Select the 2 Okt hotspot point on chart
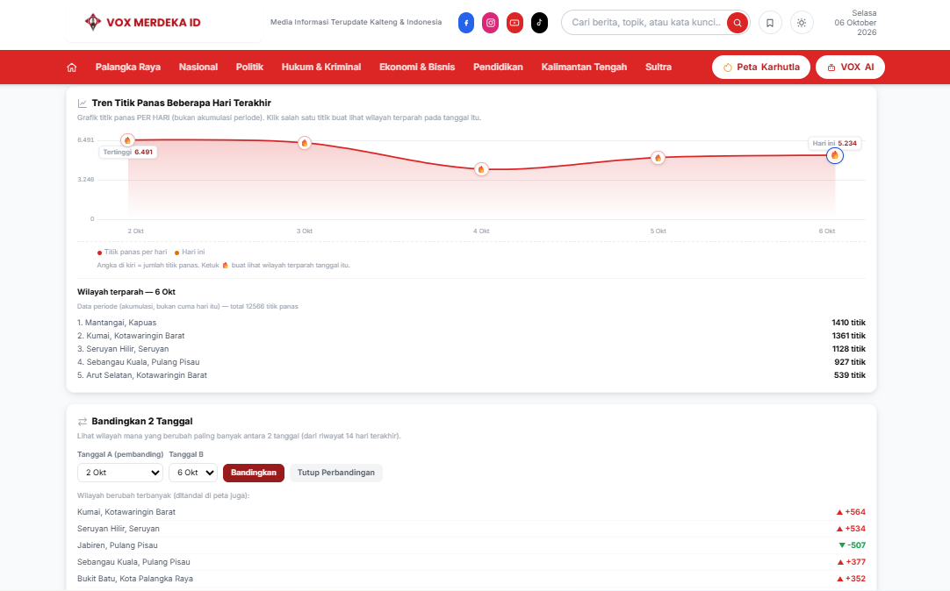This screenshot has height=591, width=950. click(127, 140)
